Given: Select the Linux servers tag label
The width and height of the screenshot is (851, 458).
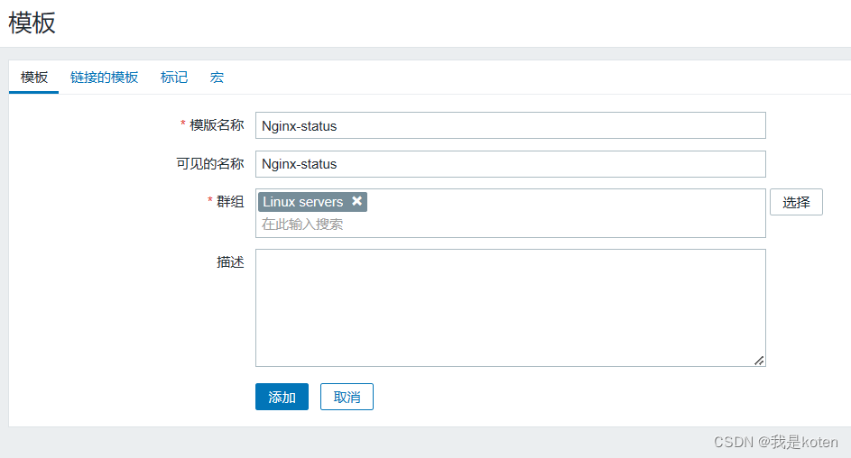Looking at the screenshot, I should [303, 202].
